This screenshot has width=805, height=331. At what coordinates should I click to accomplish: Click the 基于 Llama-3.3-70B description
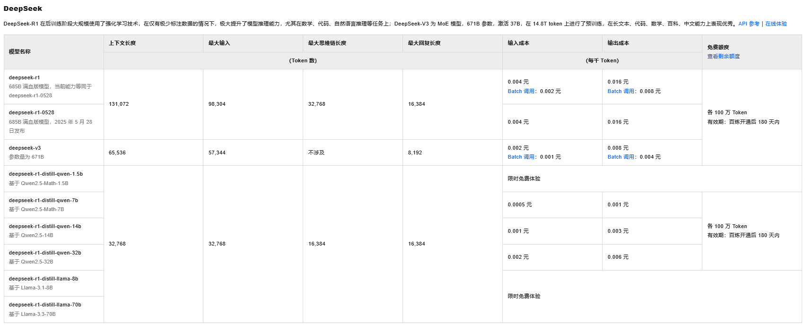coord(32,314)
